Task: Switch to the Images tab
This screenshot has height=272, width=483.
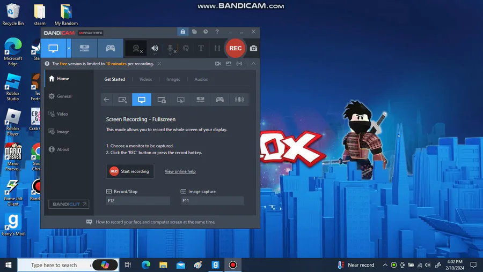Action: [173, 79]
